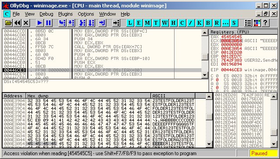
Task: Open file with the folder toolbar icon
Action: click(x=8, y=23)
